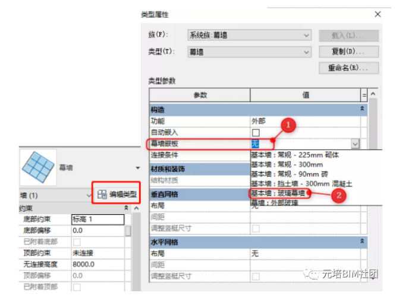This screenshot has height=299, width=396.
Task: Click the 幕墙 curtain wall type thumbnail
Action: point(38,167)
